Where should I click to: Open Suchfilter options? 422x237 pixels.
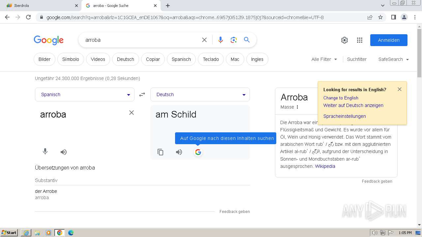coord(357,59)
